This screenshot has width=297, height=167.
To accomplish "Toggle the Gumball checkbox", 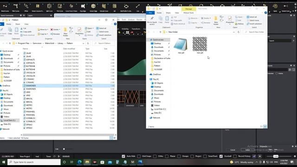I will click(221, 156).
